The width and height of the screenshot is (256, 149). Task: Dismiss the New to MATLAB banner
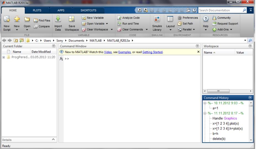198,52
